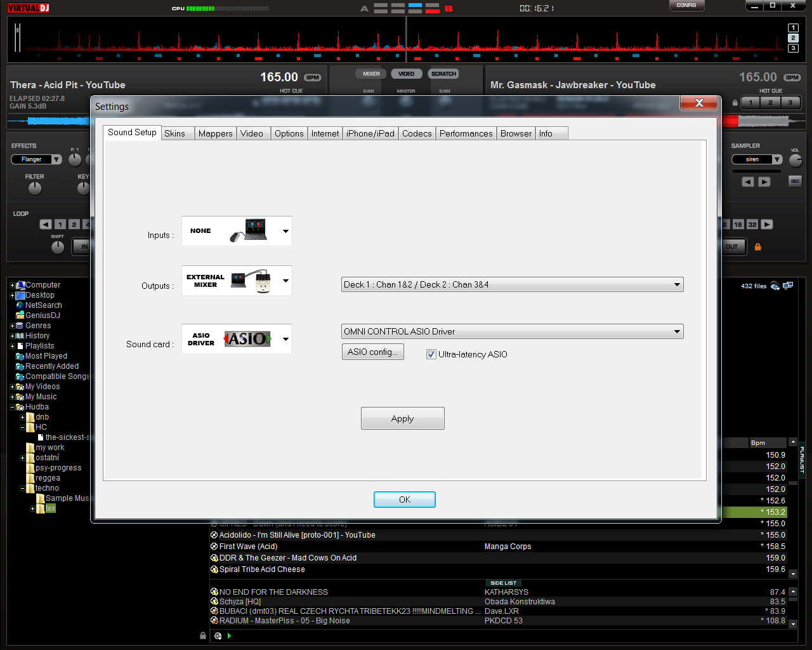The height and width of the screenshot is (650, 812).
Task: Click the External Mixer output icon
Action: click(x=251, y=281)
